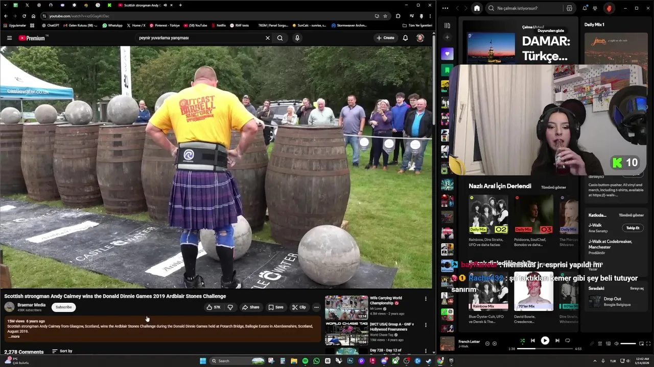The height and width of the screenshot is (367, 654).
Task: Open Pinterest - Türkiye bookmark
Action: (165, 25)
